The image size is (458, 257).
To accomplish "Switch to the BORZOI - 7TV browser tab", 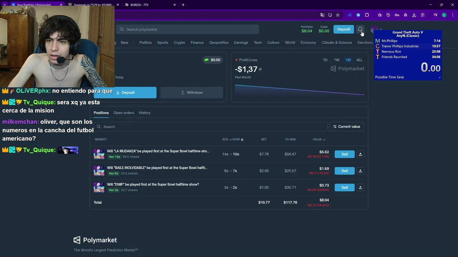I will [150, 5].
